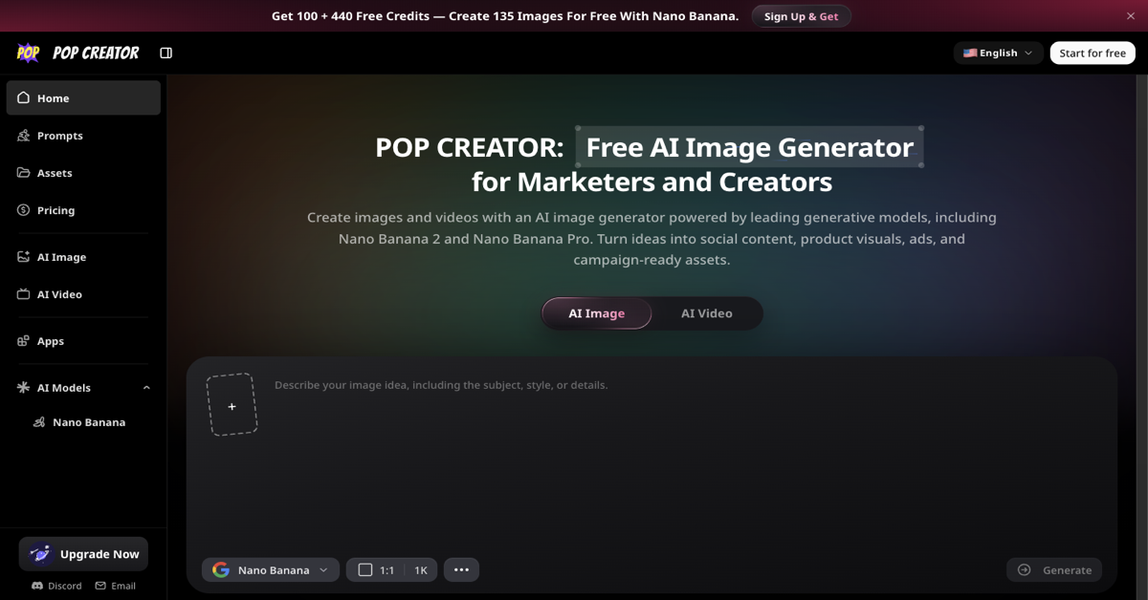Switch to the AI Video tab
Viewport: 1148px width, 600px height.
tap(707, 313)
